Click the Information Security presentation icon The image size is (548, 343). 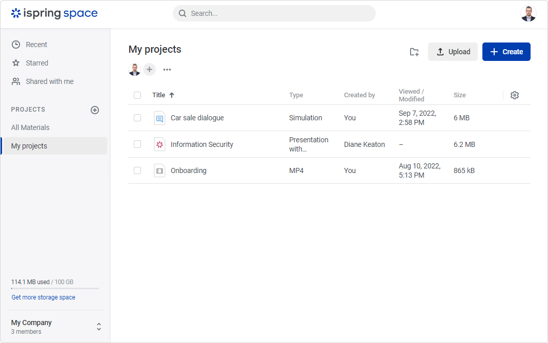159,144
